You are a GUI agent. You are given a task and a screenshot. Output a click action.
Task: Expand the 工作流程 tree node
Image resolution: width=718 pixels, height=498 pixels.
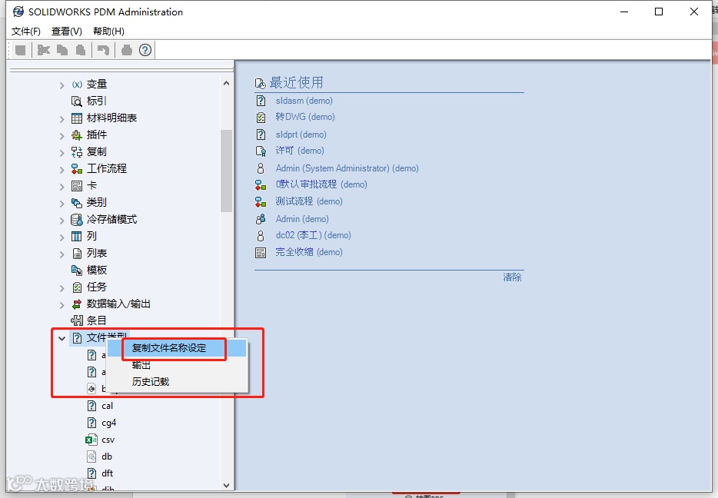click(x=61, y=170)
